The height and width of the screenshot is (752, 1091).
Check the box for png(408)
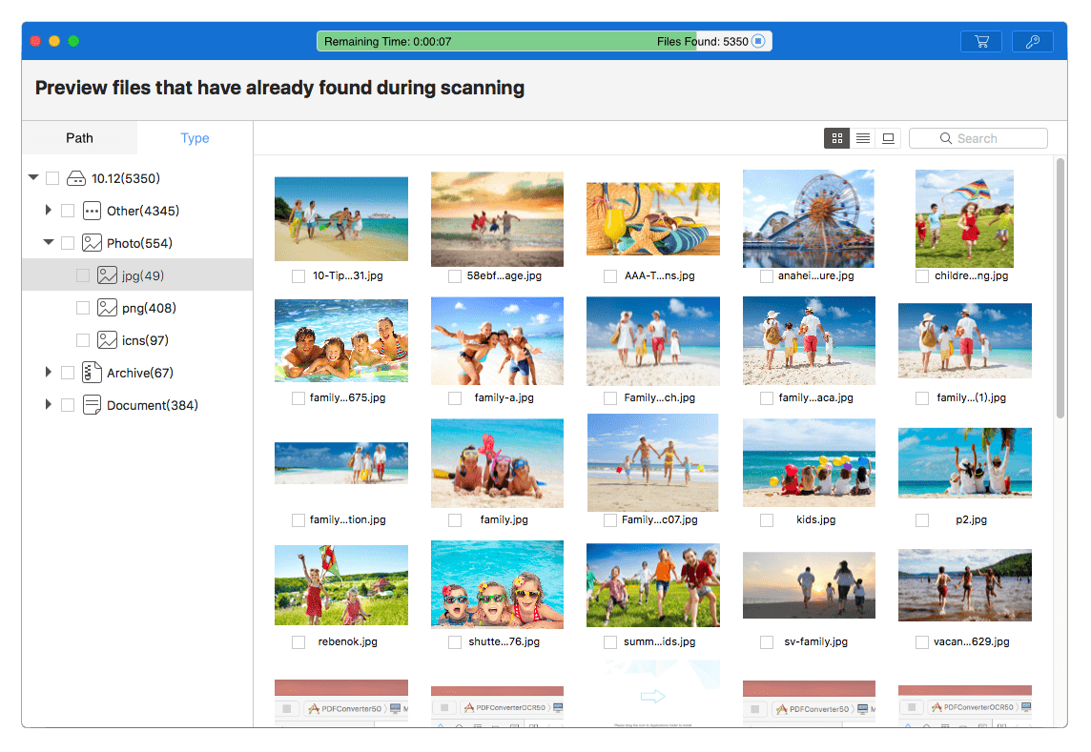point(83,308)
